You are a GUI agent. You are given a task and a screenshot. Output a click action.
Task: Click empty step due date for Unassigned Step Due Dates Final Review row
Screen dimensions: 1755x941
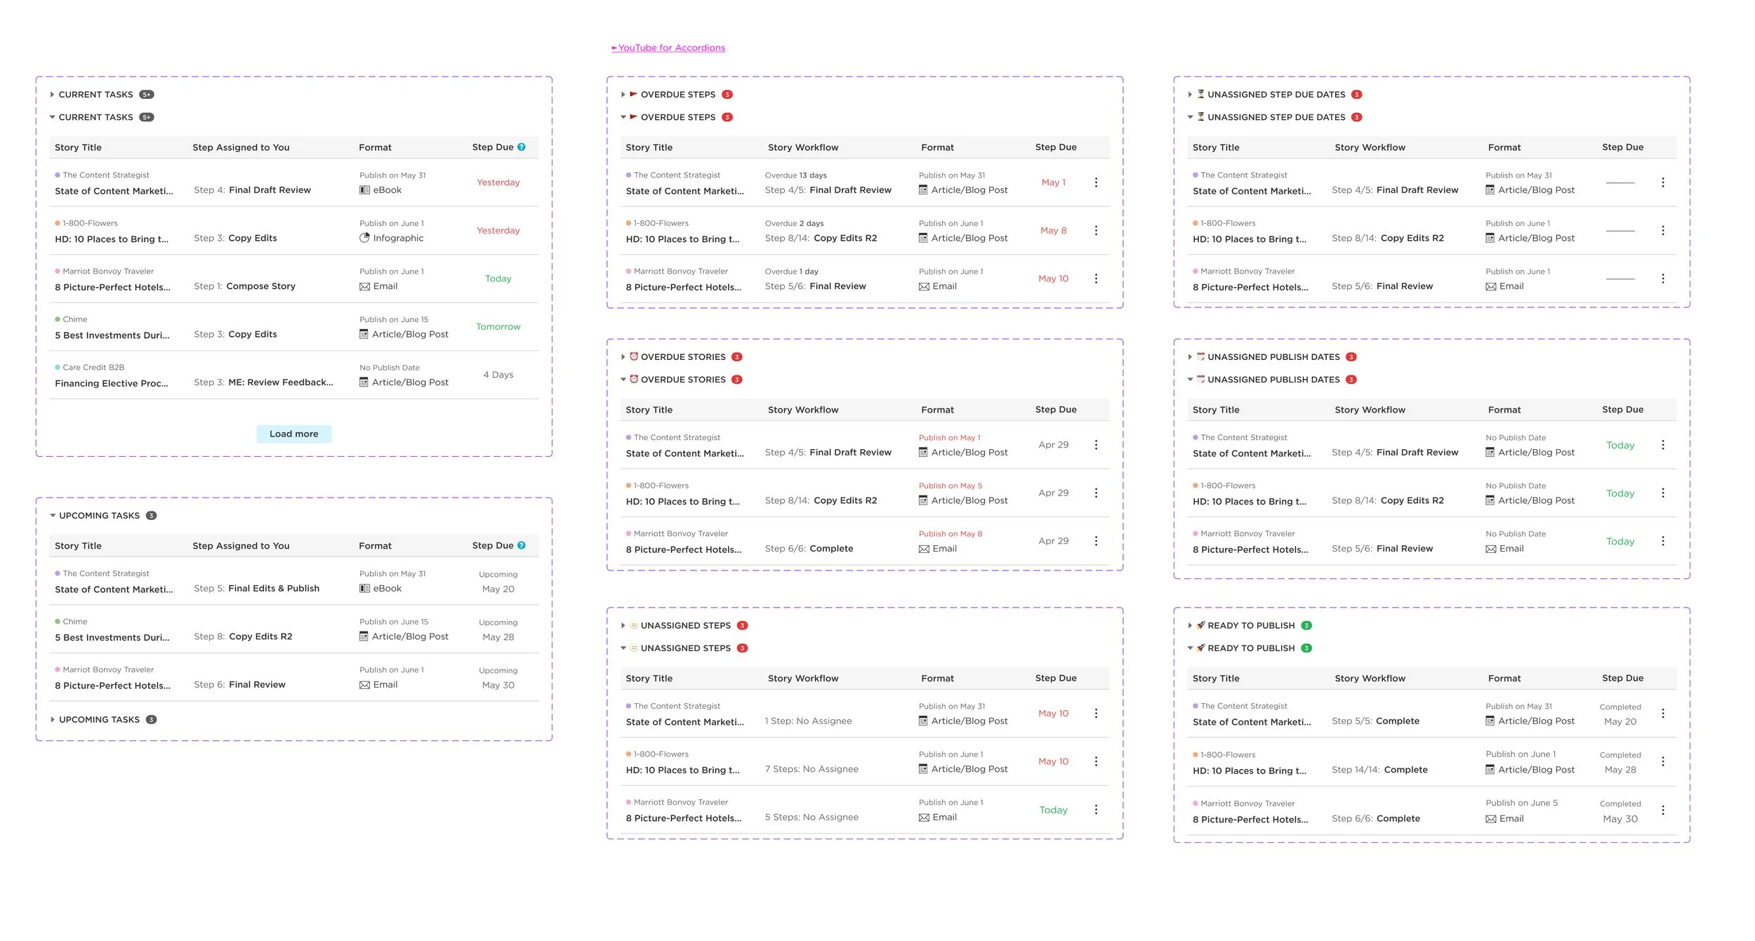click(x=1620, y=279)
